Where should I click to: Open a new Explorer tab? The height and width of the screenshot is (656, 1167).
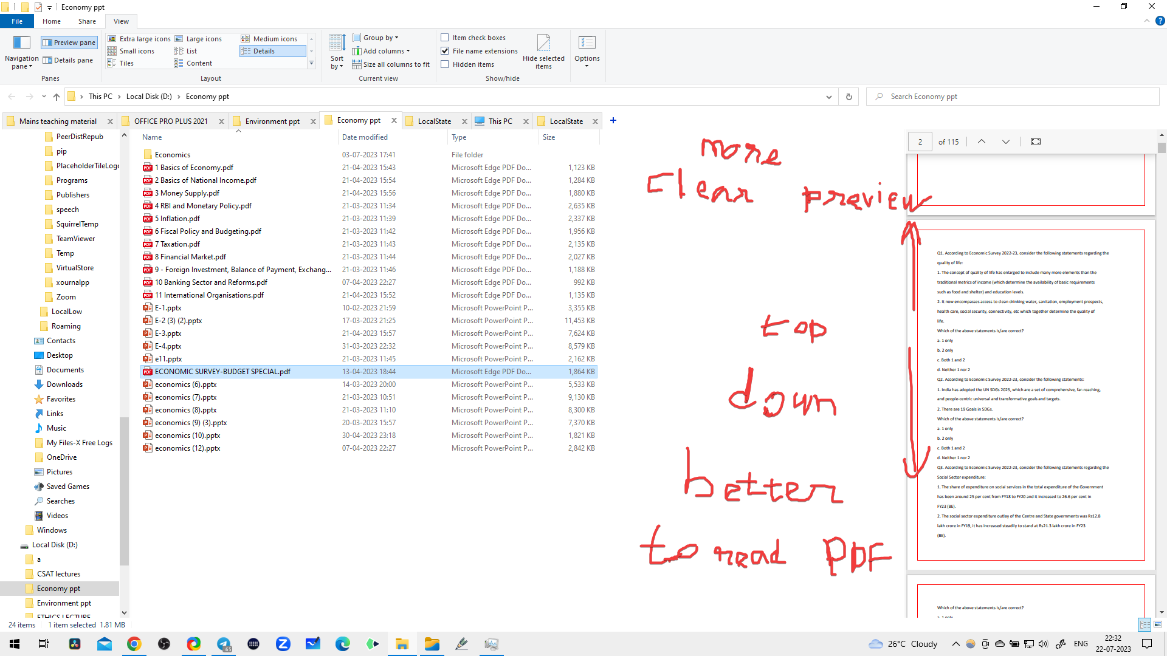(x=613, y=120)
